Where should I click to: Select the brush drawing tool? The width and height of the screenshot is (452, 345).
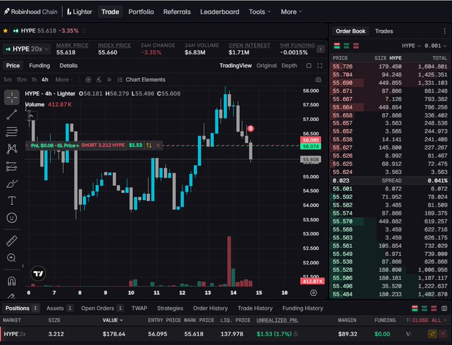12,183
